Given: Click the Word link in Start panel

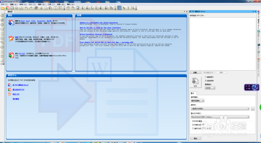Looking at the screenshot, I should (22, 21).
